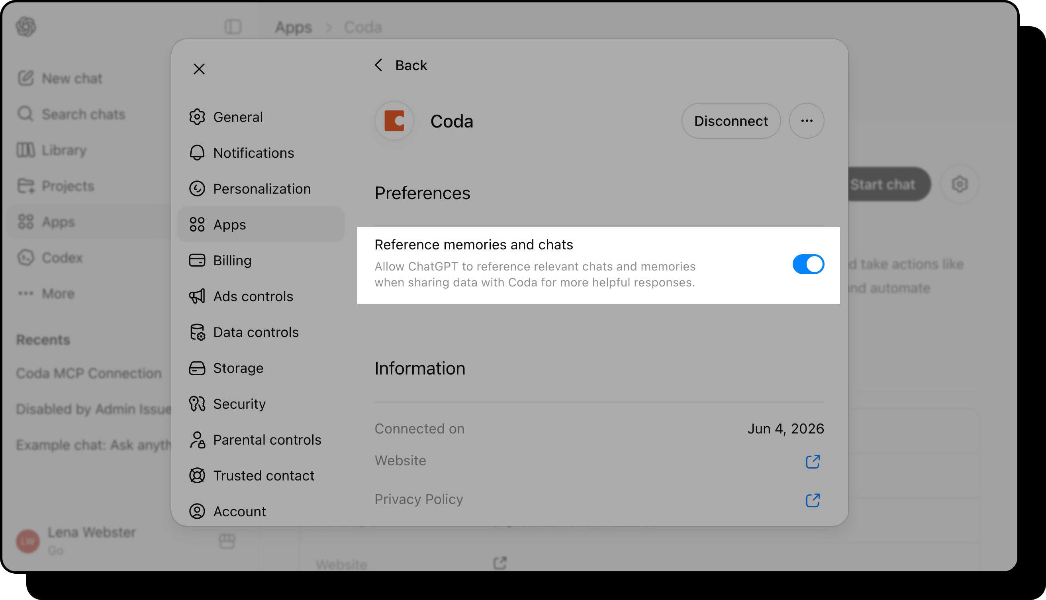Image resolution: width=1046 pixels, height=600 pixels.
Task: Click the Account profile icon
Action: [197, 512]
